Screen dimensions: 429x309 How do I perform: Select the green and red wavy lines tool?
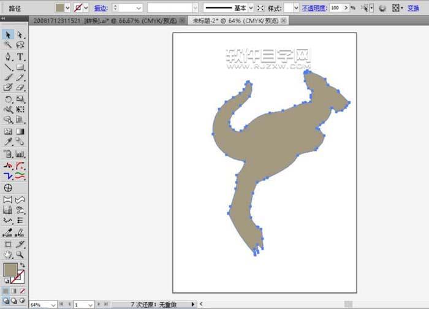[20, 176]
